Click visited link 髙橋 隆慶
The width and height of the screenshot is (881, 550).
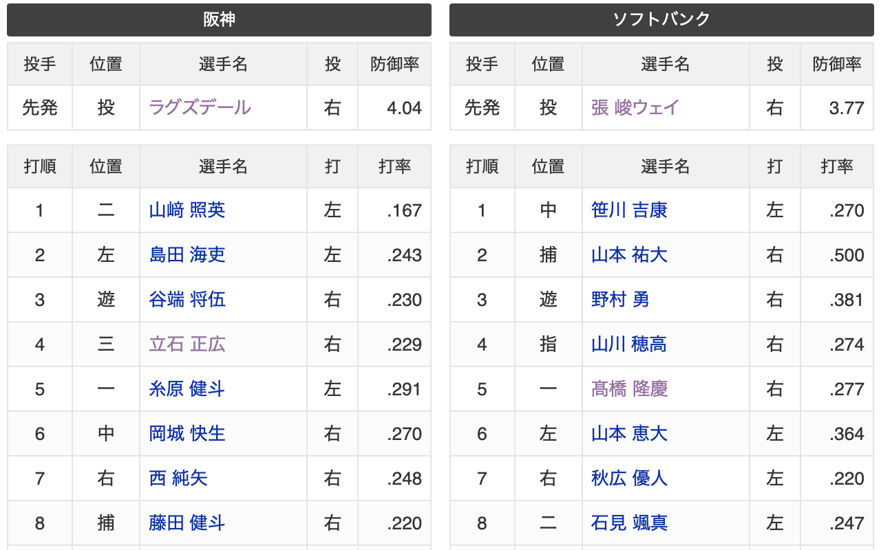[x=629, y=389]
